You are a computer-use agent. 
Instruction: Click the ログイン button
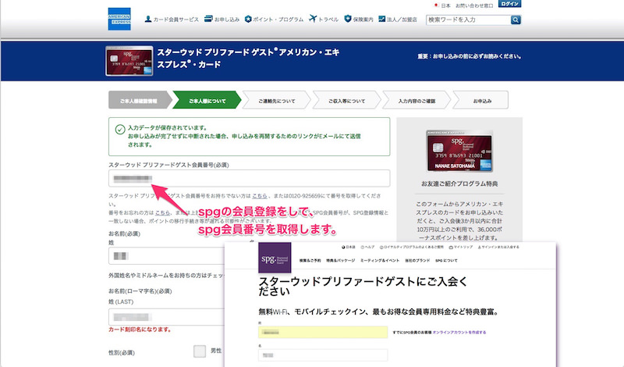coord(509,4)
